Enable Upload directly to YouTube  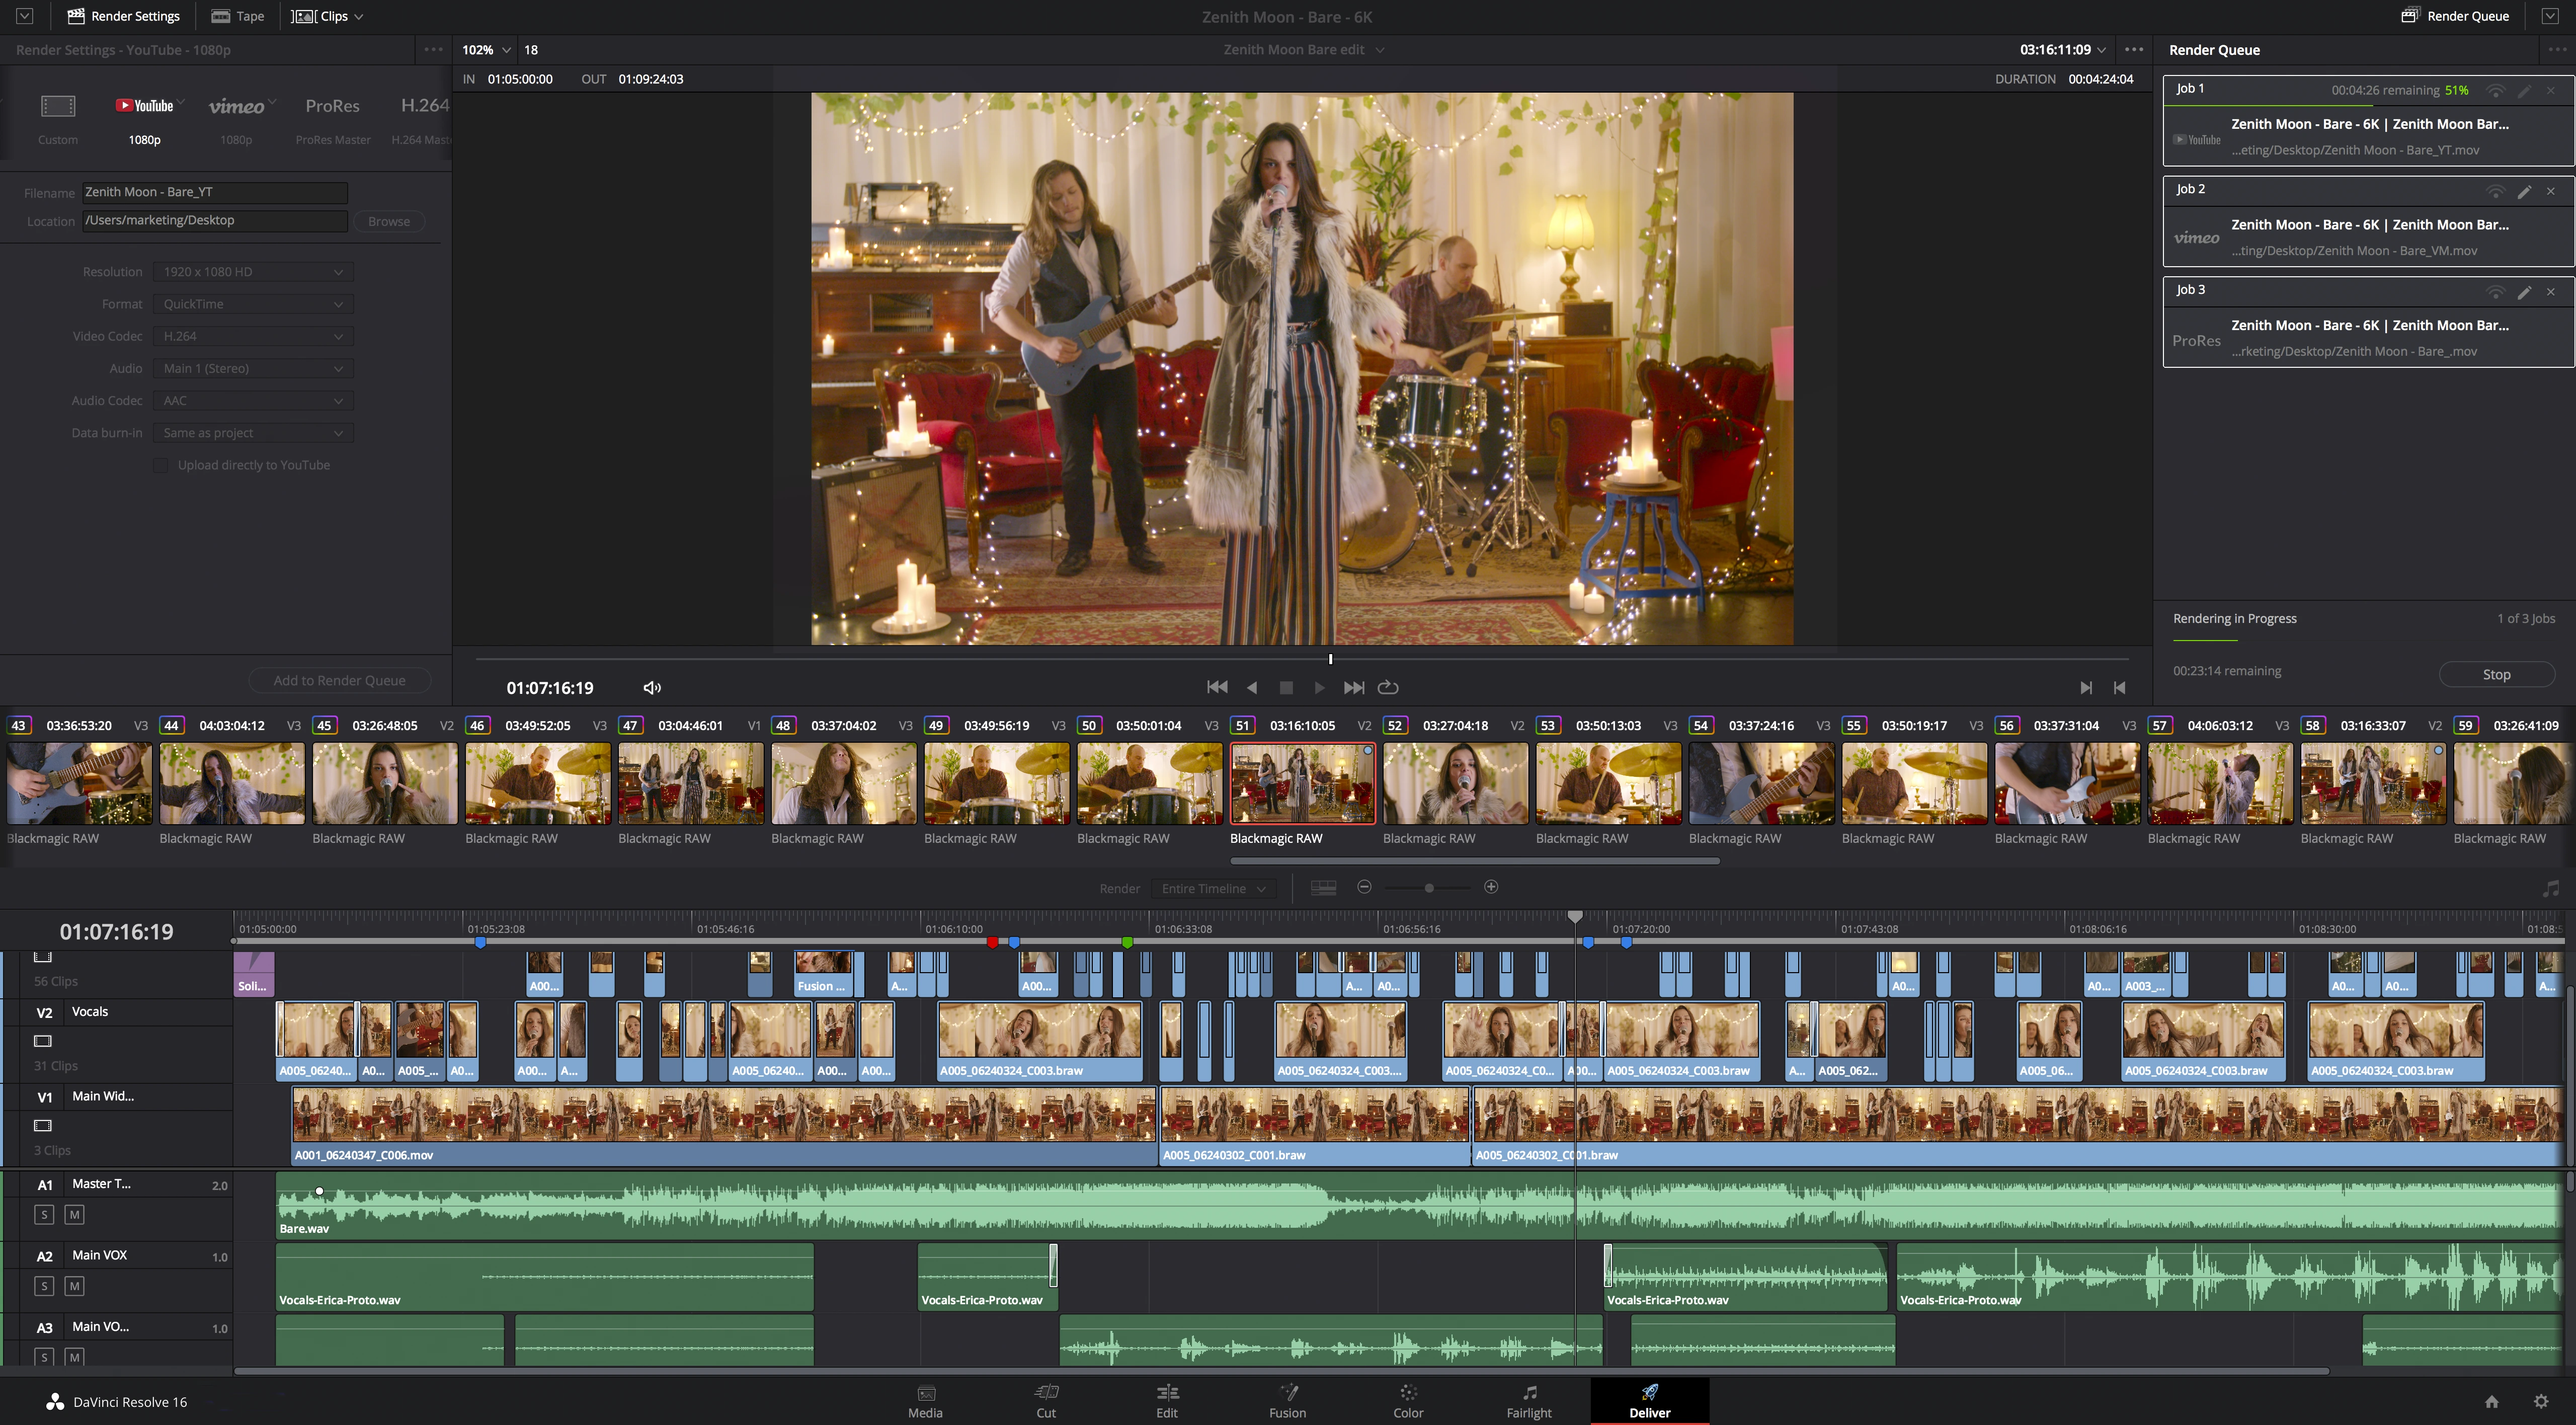[x=161, y=465]
